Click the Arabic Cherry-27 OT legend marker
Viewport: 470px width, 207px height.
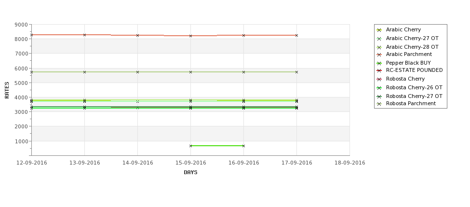pos(379,39)
